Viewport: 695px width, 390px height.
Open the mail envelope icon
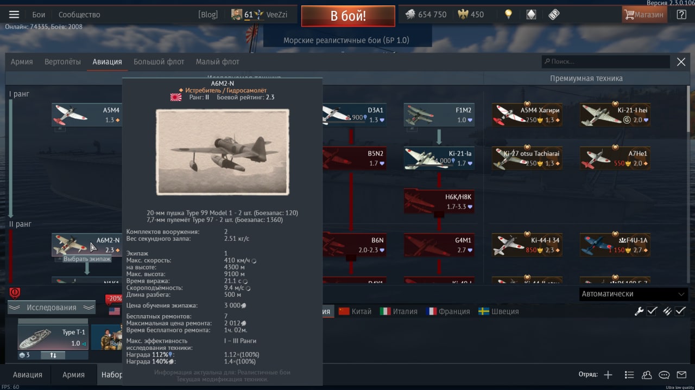coord(681,375)
